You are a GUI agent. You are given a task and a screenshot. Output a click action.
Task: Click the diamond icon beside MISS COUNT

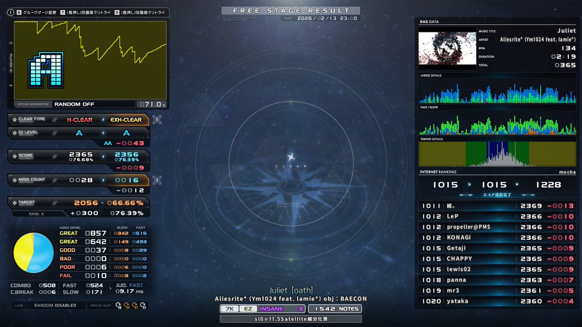[x=15, y=180]
